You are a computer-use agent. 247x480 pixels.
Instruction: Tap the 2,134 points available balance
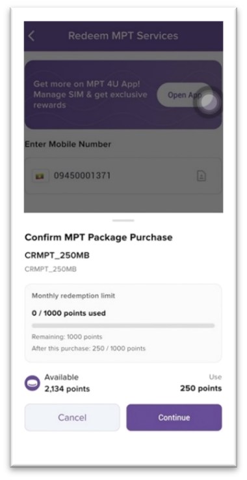pyautogui.click(x=67, y=389)
